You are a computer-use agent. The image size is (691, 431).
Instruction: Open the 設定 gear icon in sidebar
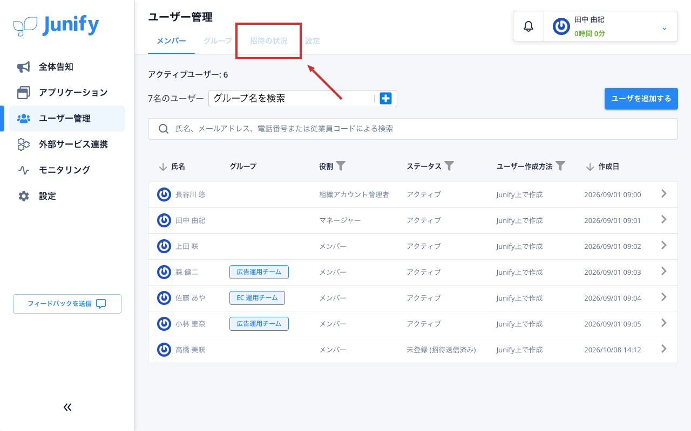point(24,196)
